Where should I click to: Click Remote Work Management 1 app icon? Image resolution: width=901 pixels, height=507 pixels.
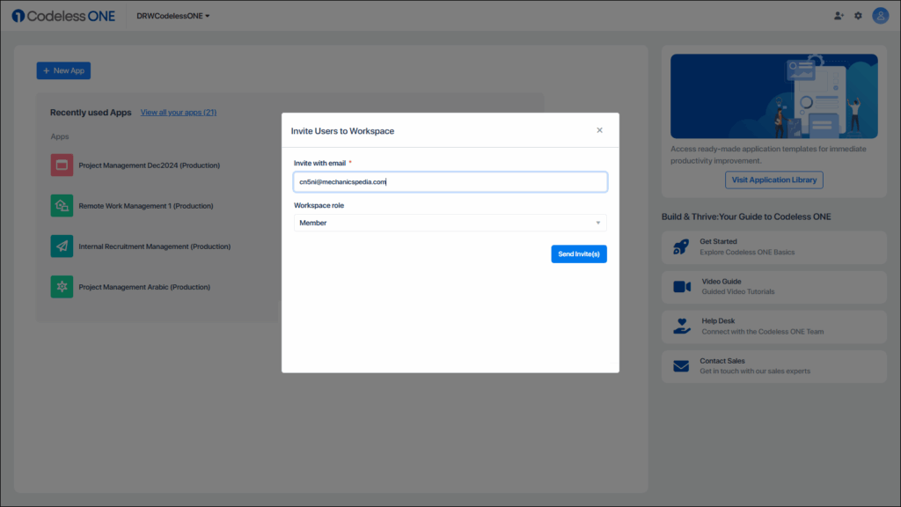click(x=62, y=206)
